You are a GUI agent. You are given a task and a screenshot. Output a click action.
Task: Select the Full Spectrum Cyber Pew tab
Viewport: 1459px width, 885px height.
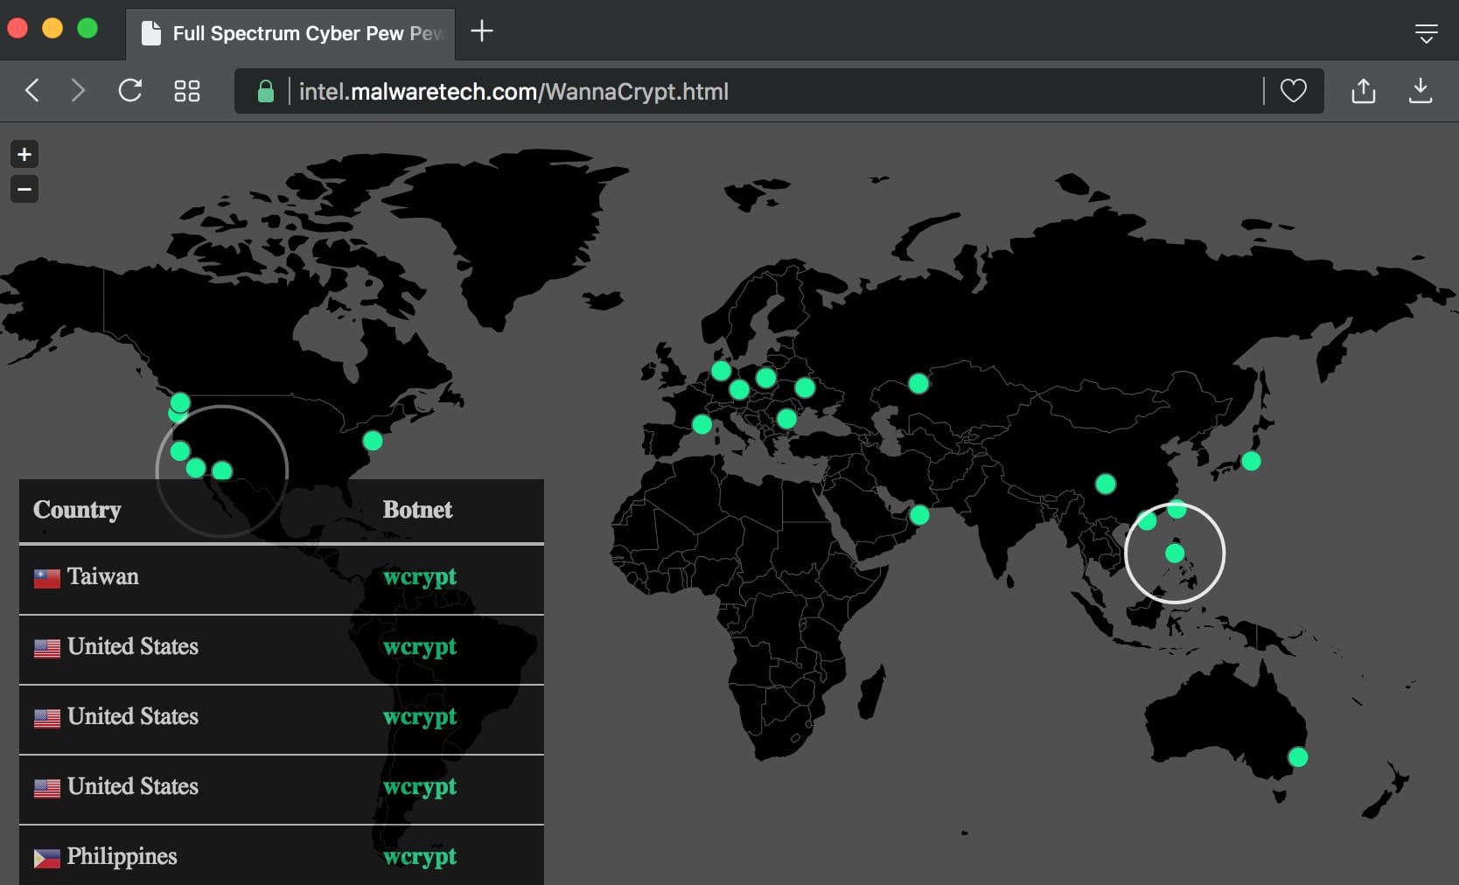click(290, 34)
